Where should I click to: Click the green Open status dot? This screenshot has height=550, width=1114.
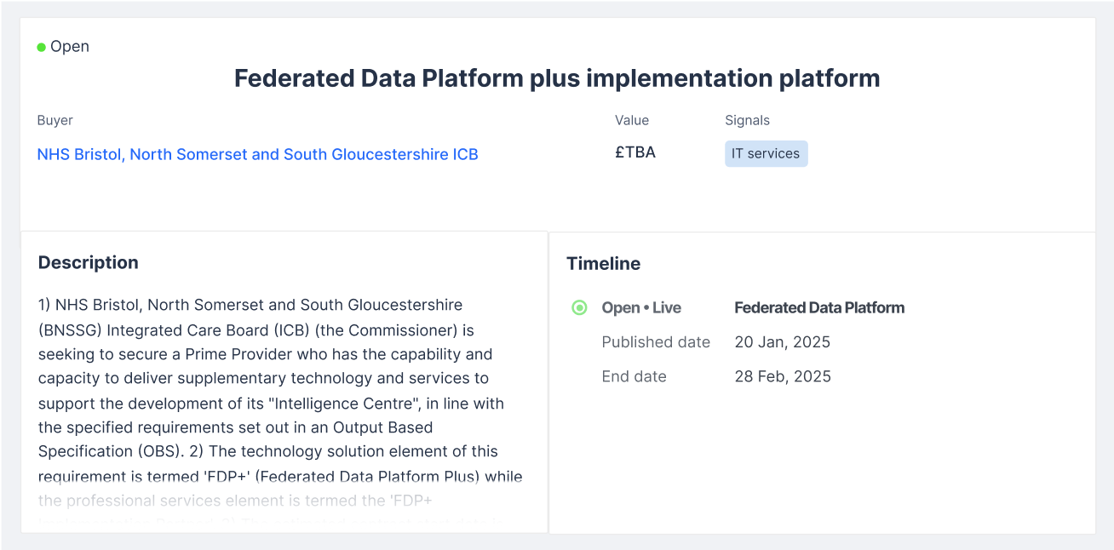(x=41, y=47)
